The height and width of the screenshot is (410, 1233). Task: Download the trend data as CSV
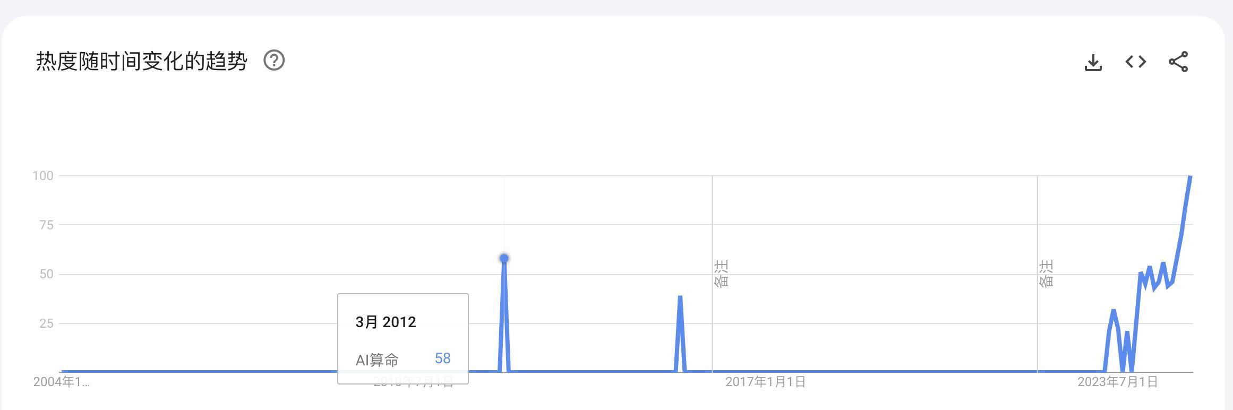(1093, 62)
